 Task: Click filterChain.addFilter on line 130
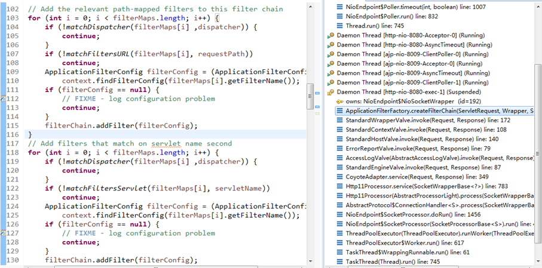pos(90,260)
